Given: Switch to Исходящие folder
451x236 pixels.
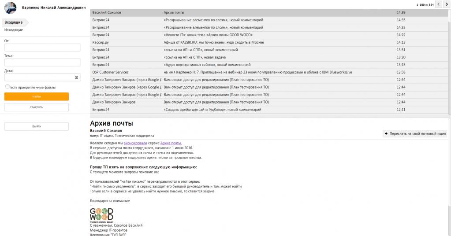Looking at the screenshot, I should [14, 30].
